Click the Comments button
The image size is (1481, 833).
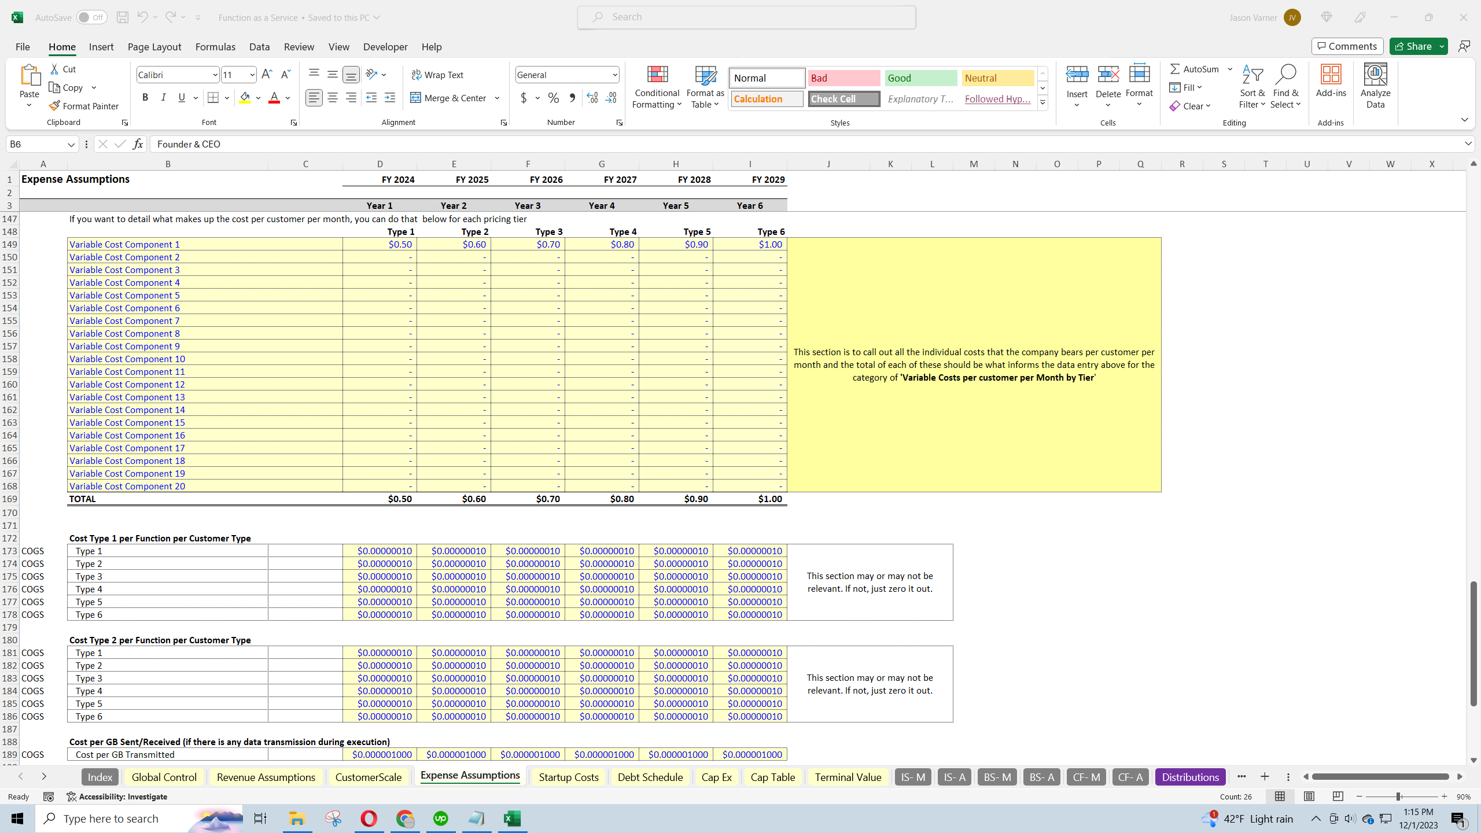click(x=1347, y=46)
